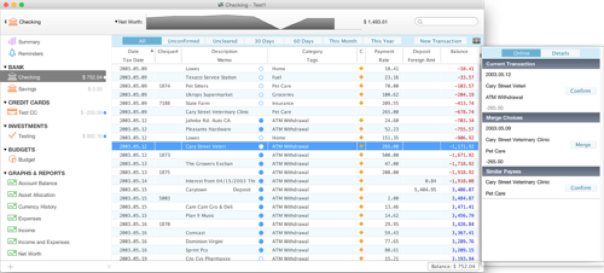Screen dimensions: 604x273
Task: Click orange status marker in State Farm row
Action: point(361,103)
